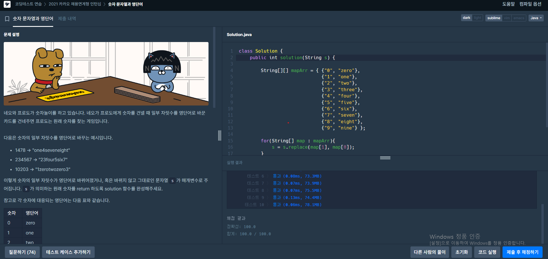The height and width of the screenshot is (259, 548).
Task: Click 테스트 10 result row
Action: pyautogui.click(x=283, y=205)
